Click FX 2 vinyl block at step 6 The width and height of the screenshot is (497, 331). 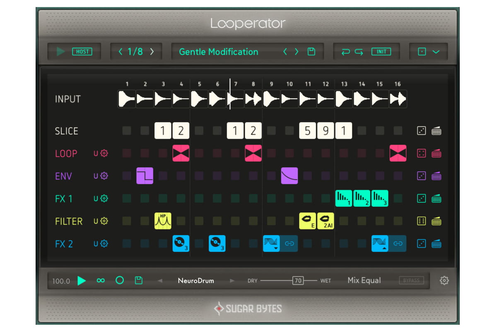[217, 244]
